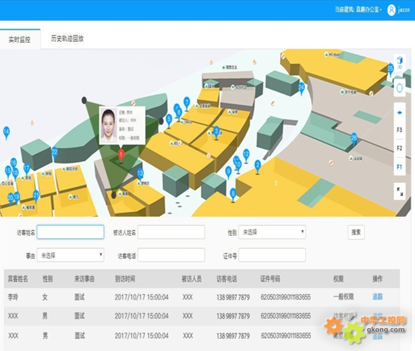Click blue map pin number 22
415x351 pixels.
pos(55,152)
